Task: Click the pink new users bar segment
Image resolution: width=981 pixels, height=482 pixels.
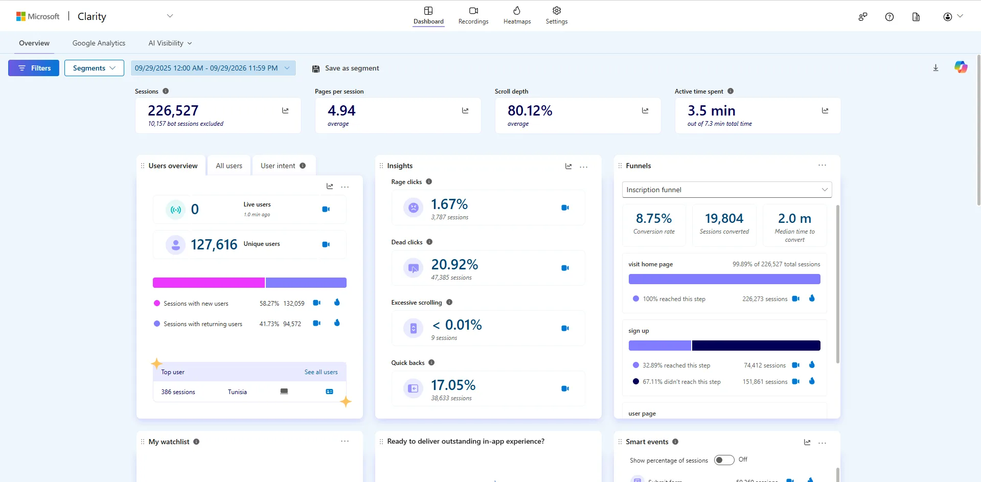Action: coord(209,283)
